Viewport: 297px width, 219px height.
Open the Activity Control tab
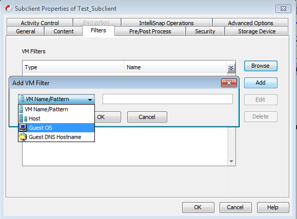[x=40, y=23]
